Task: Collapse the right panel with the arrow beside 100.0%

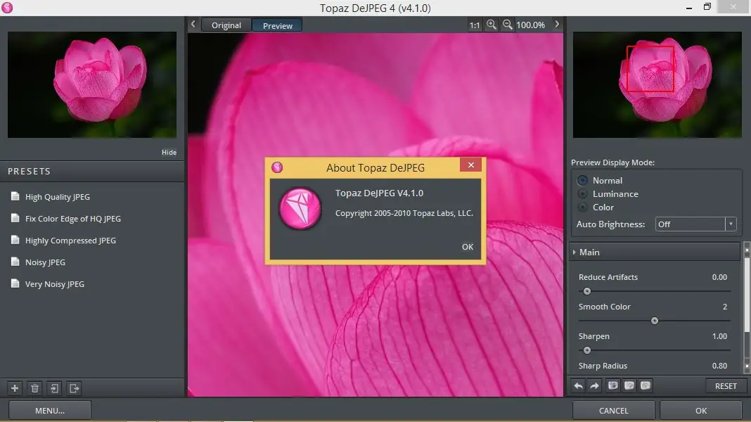Action: click(557, 24)
